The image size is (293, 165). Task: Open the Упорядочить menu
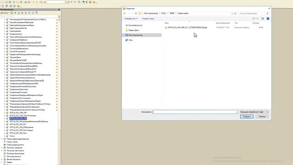(131, 18)
